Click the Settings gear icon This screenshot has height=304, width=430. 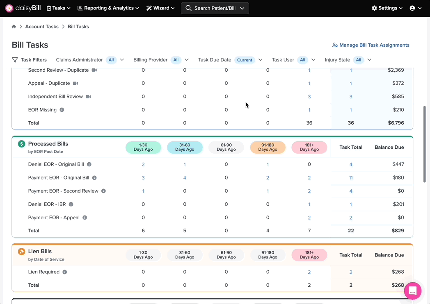click(374, 8)
